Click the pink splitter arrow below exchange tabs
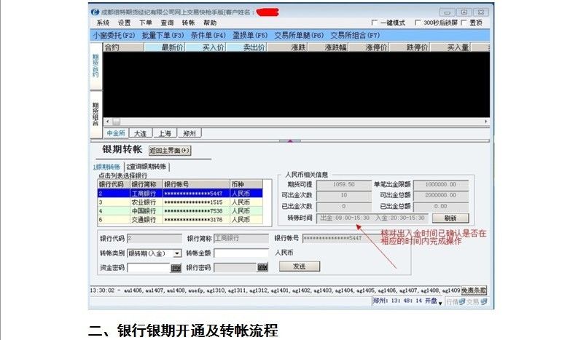Screen dimensions: 578x340 (289, 141)
